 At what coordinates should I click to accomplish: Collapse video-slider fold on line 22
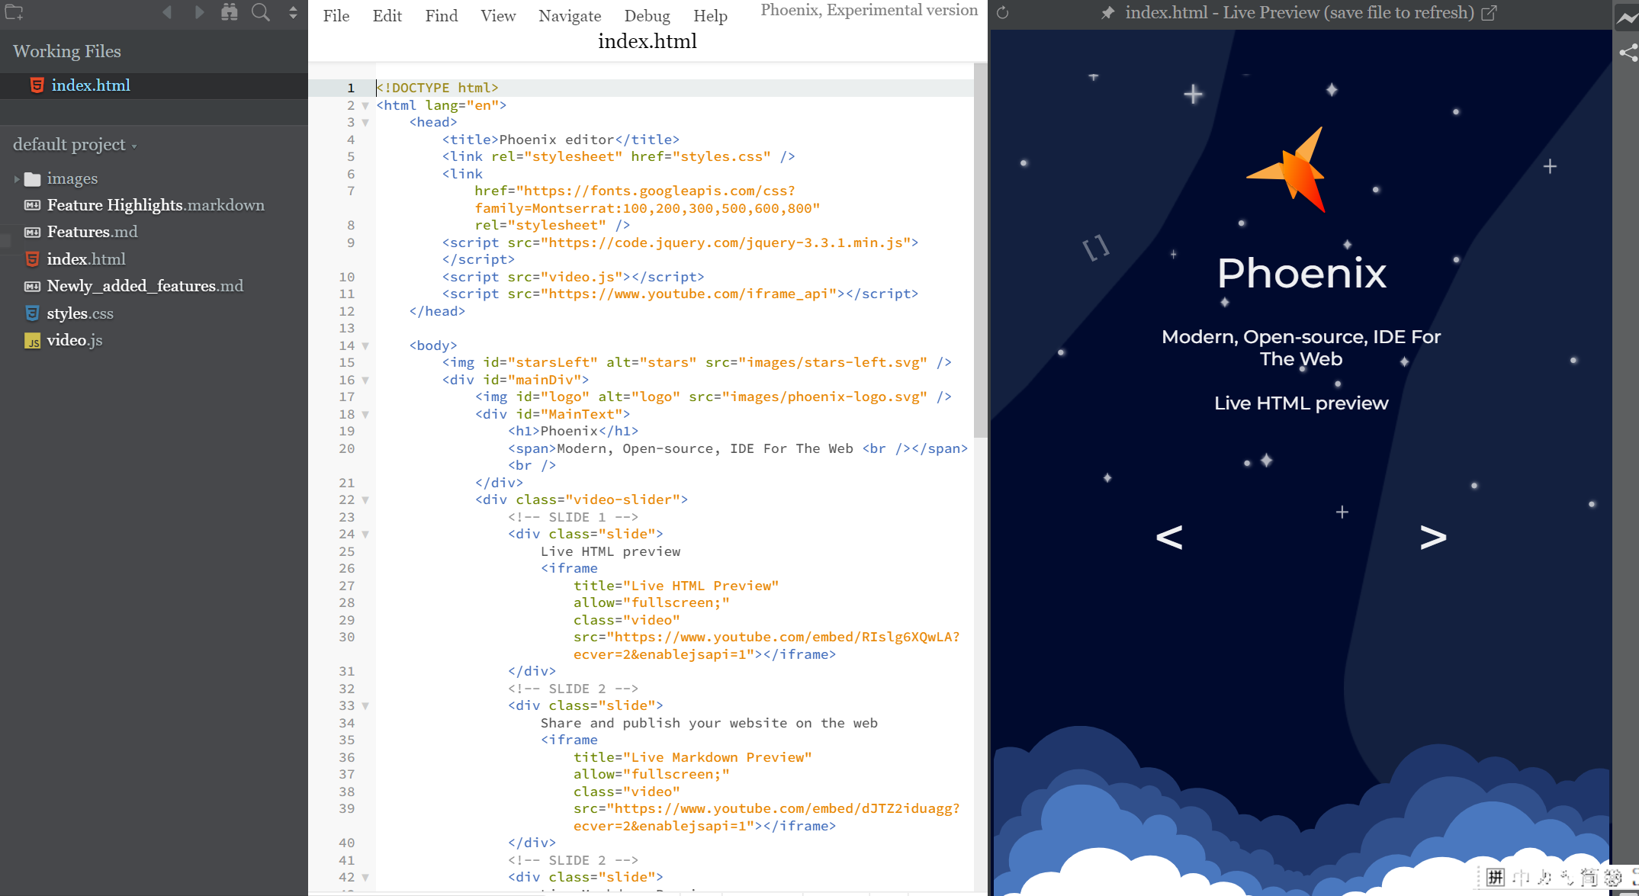pos(365,500)
